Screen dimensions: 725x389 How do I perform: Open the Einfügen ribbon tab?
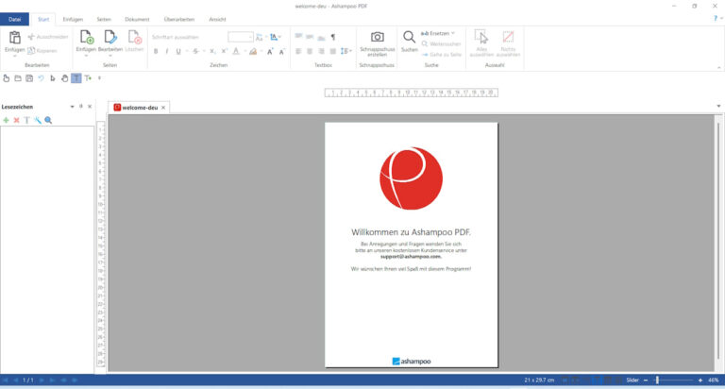click(73, 20)
